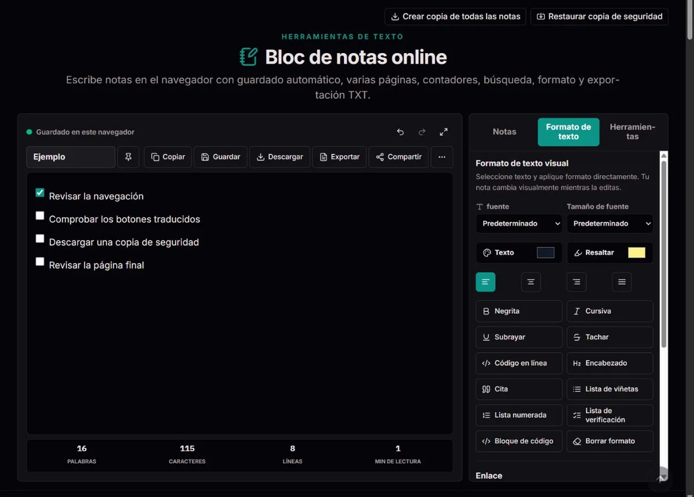The height and width of the screenshot is (497, 694).
Task: Click the Copiar button
Action: [168, 157]
